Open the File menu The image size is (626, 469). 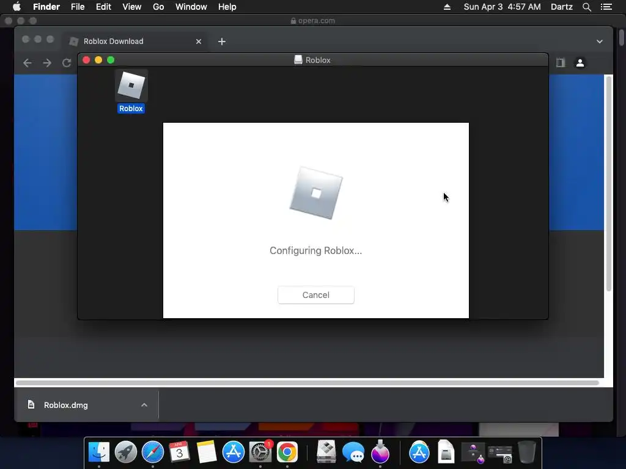pyautogui.click(x=78, y=7)
